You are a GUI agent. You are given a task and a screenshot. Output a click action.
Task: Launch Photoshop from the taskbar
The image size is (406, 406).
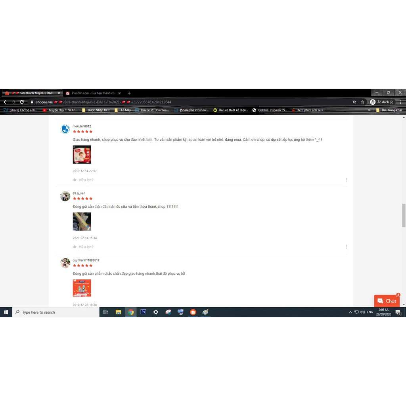(x=143, y=312)
